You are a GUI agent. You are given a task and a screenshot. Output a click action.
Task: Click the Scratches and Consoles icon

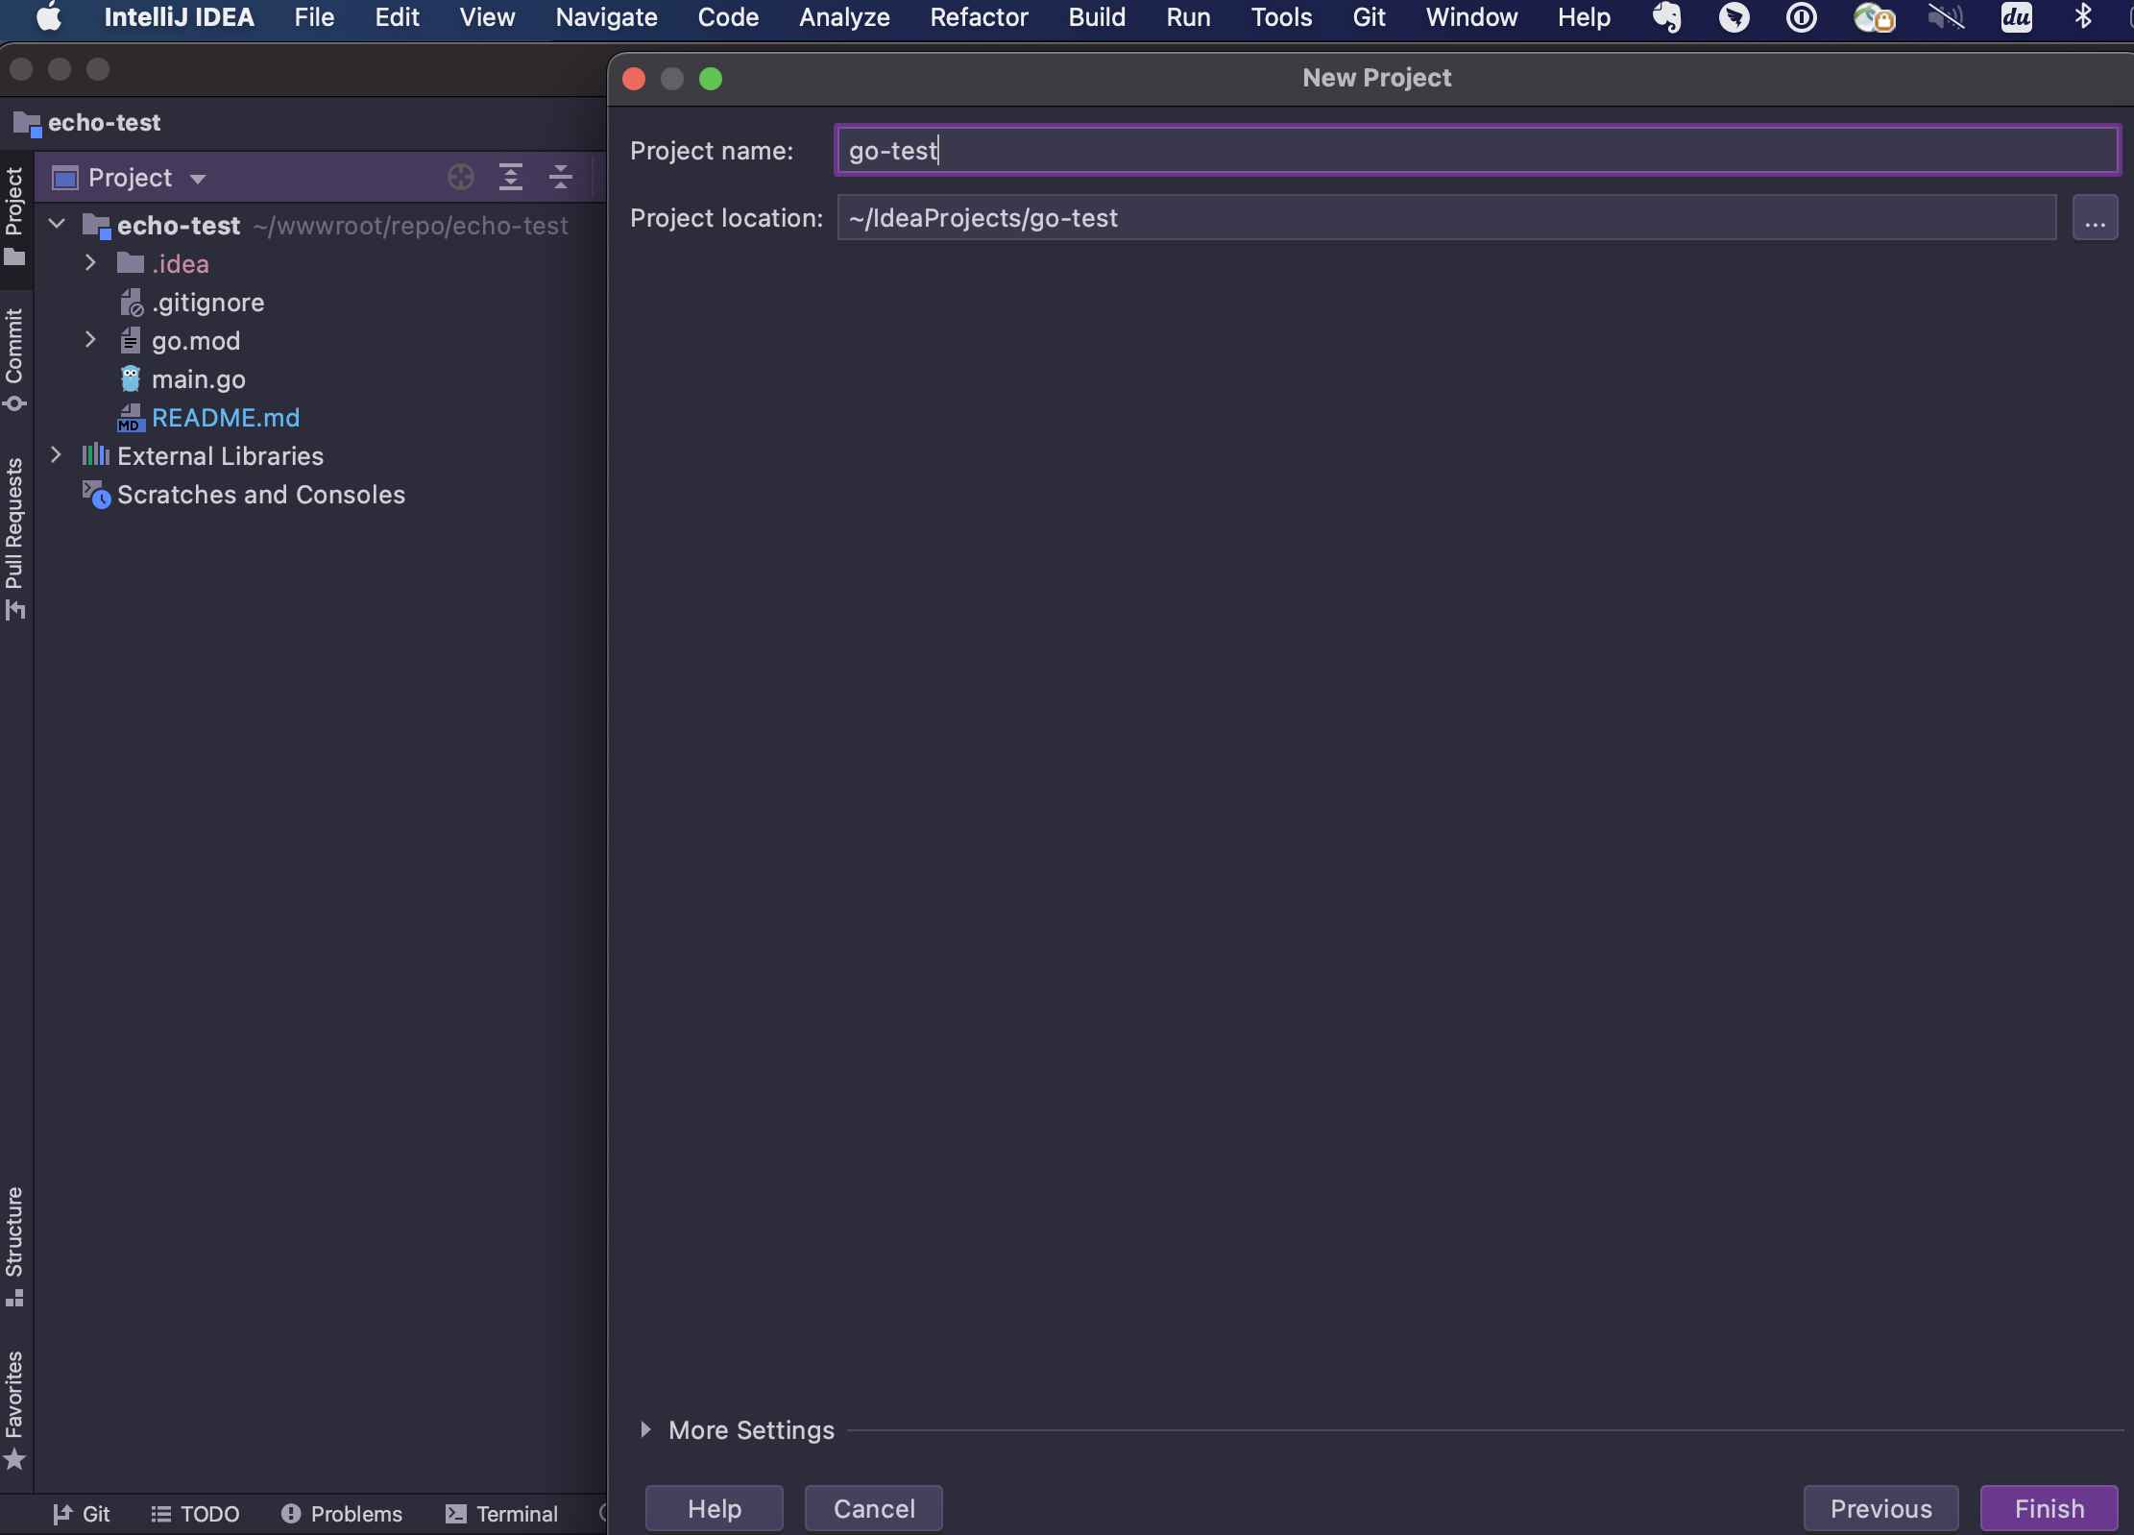point(96,494)
